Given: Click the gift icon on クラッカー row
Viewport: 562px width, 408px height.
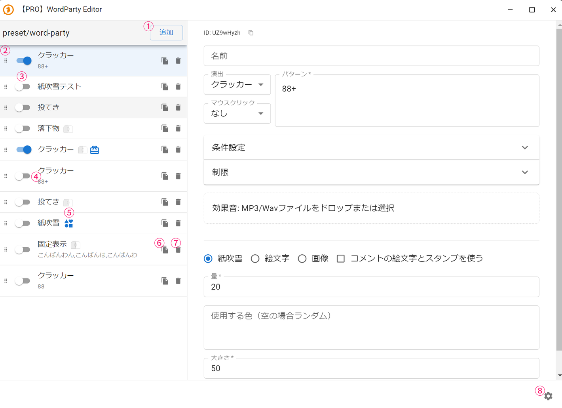Looking at the screenshot, I should pos(95,150).
